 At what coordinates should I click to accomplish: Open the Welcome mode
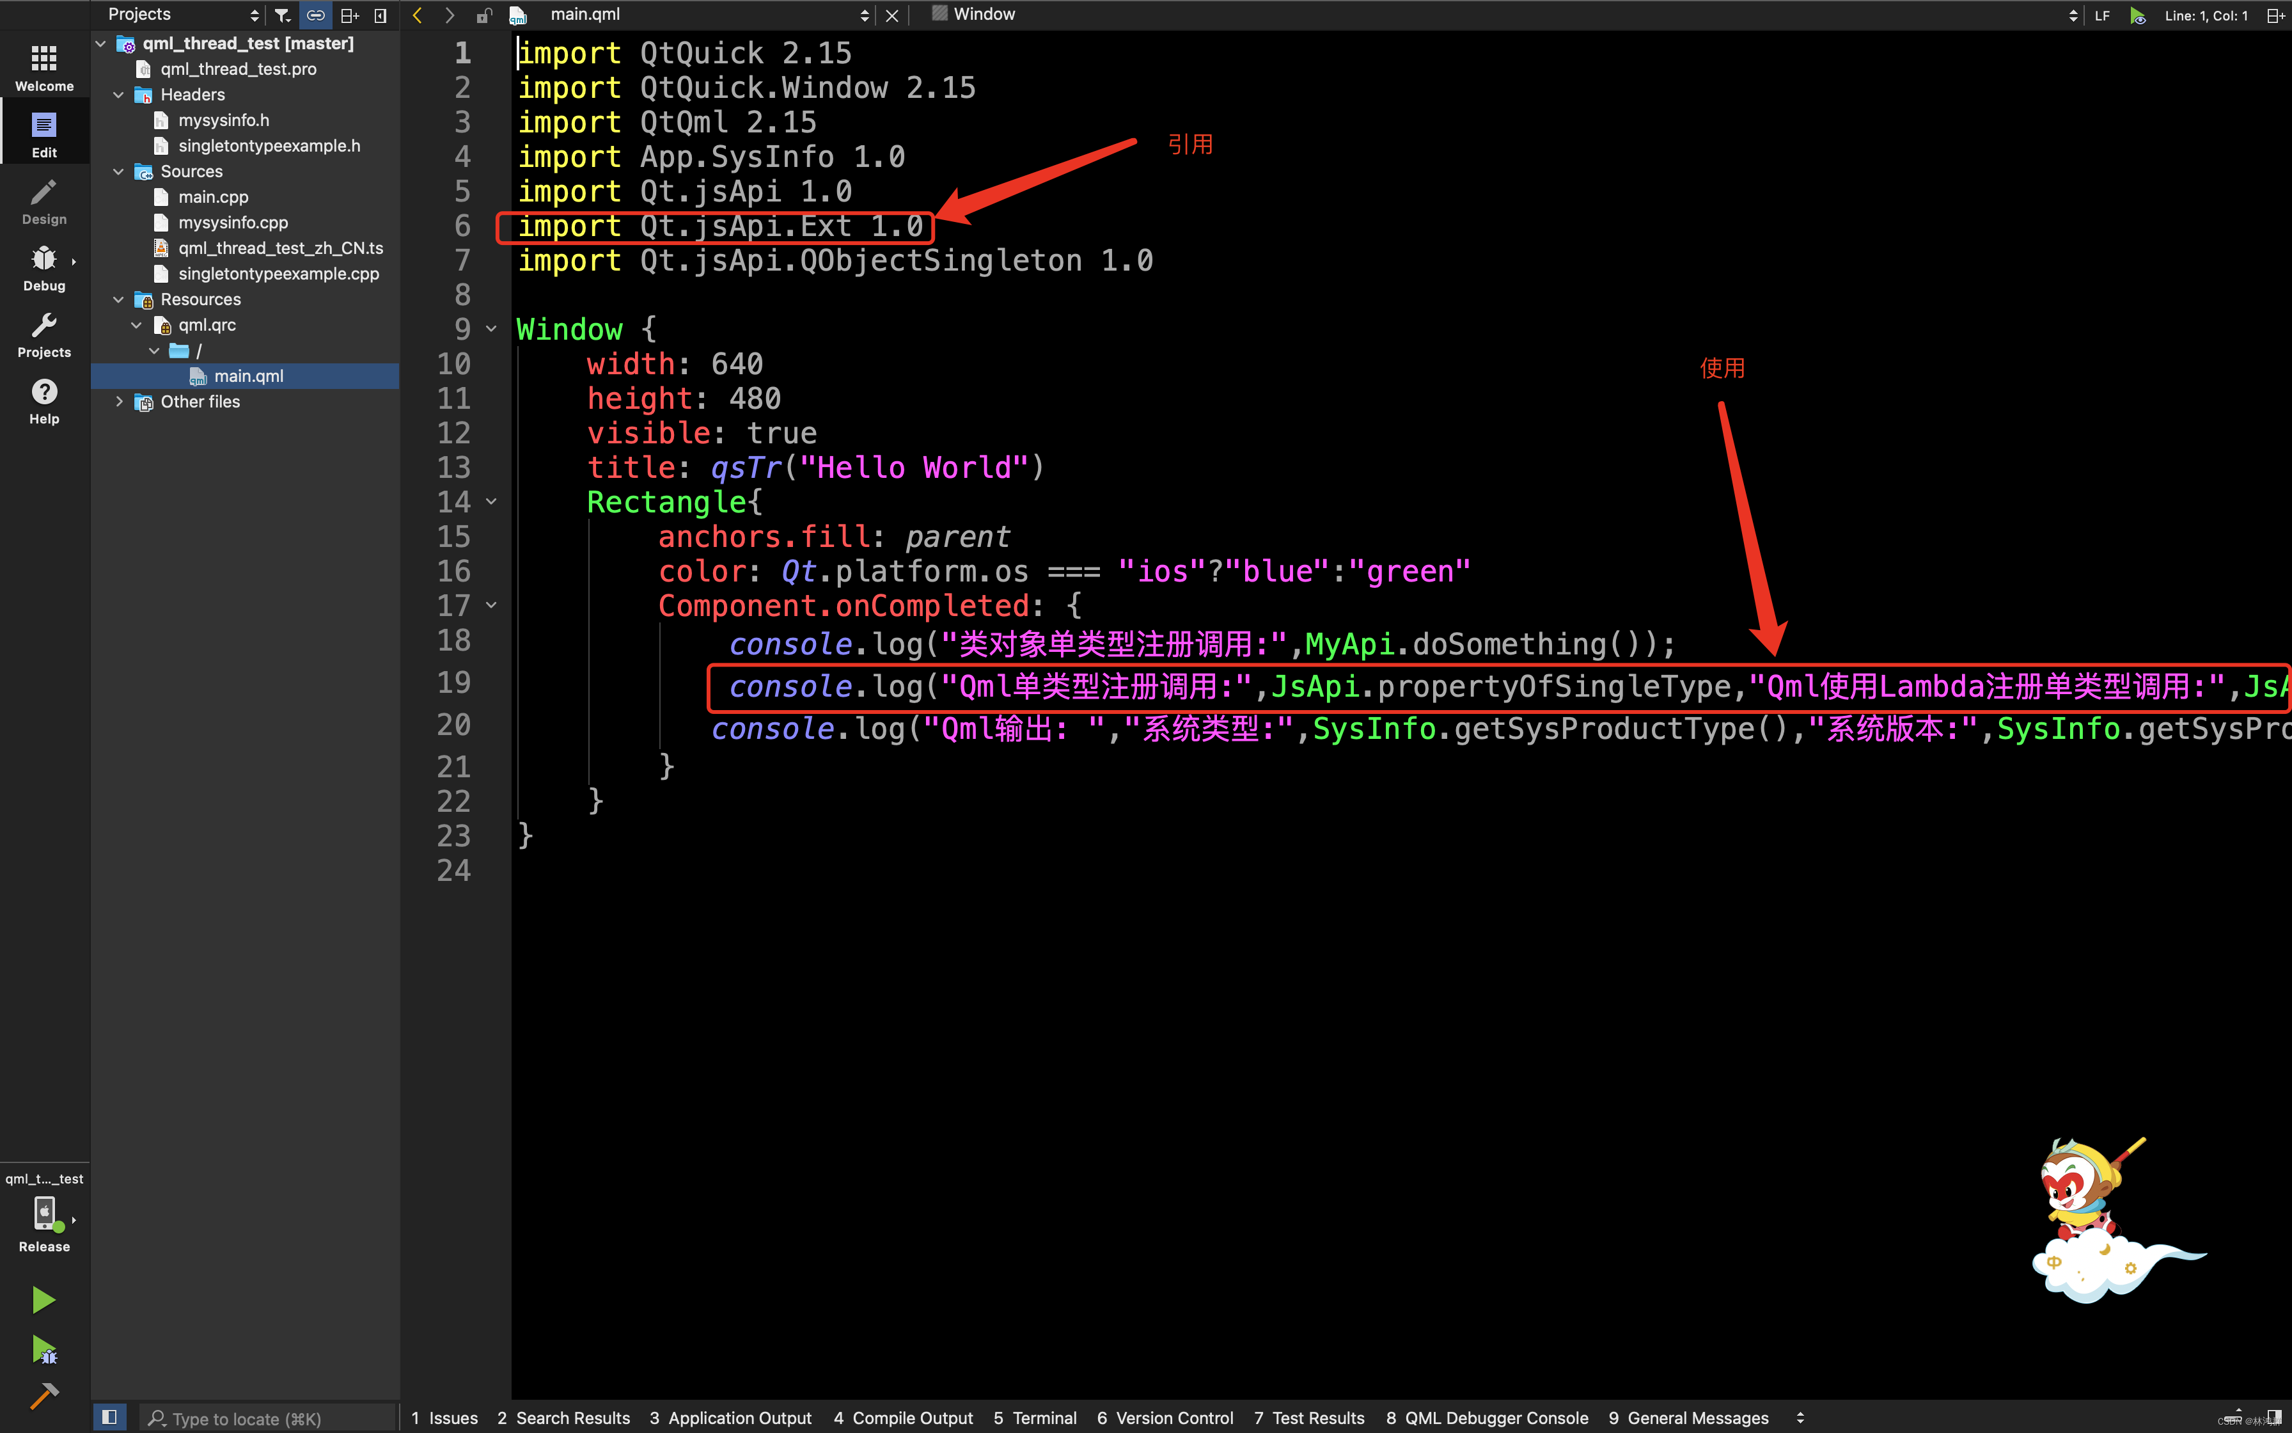[43, 67]
